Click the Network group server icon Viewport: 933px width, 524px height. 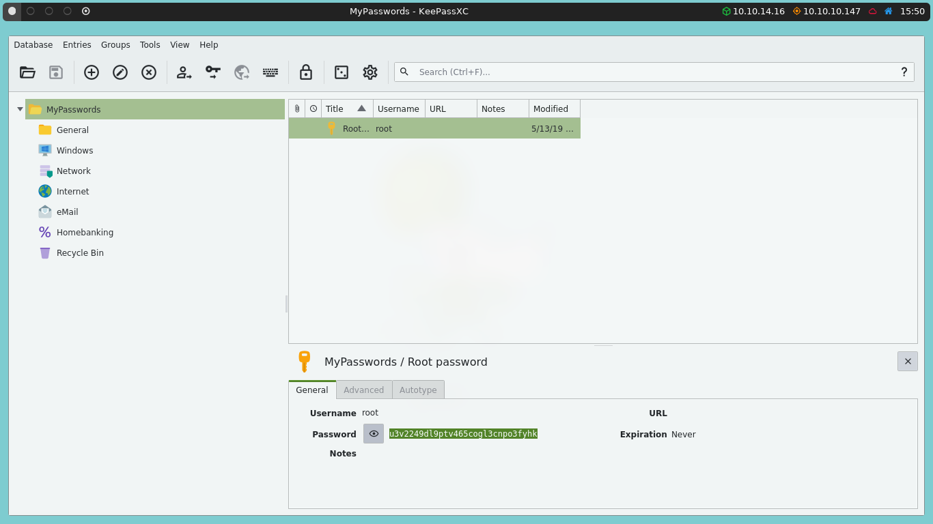point(45,171)
